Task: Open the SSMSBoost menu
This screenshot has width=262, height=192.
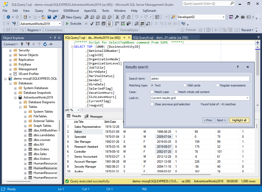Action: [71, 11]
